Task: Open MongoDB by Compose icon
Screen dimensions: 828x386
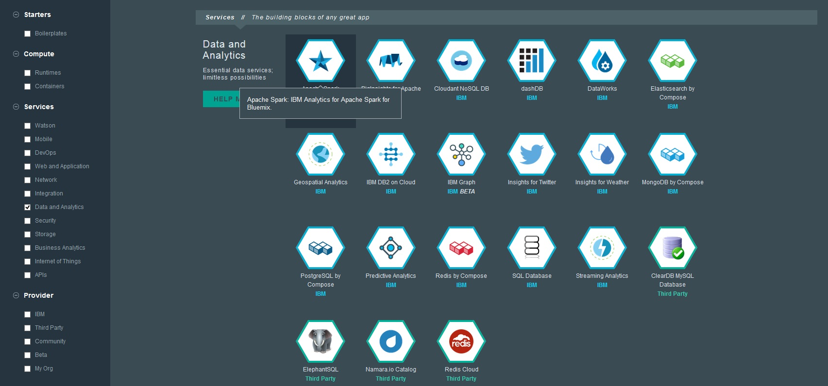Action: tap(673, 155)
